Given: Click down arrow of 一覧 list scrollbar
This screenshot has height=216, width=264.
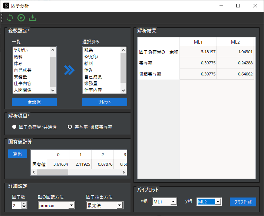Looking at the screenshot, I should (53, 90).
